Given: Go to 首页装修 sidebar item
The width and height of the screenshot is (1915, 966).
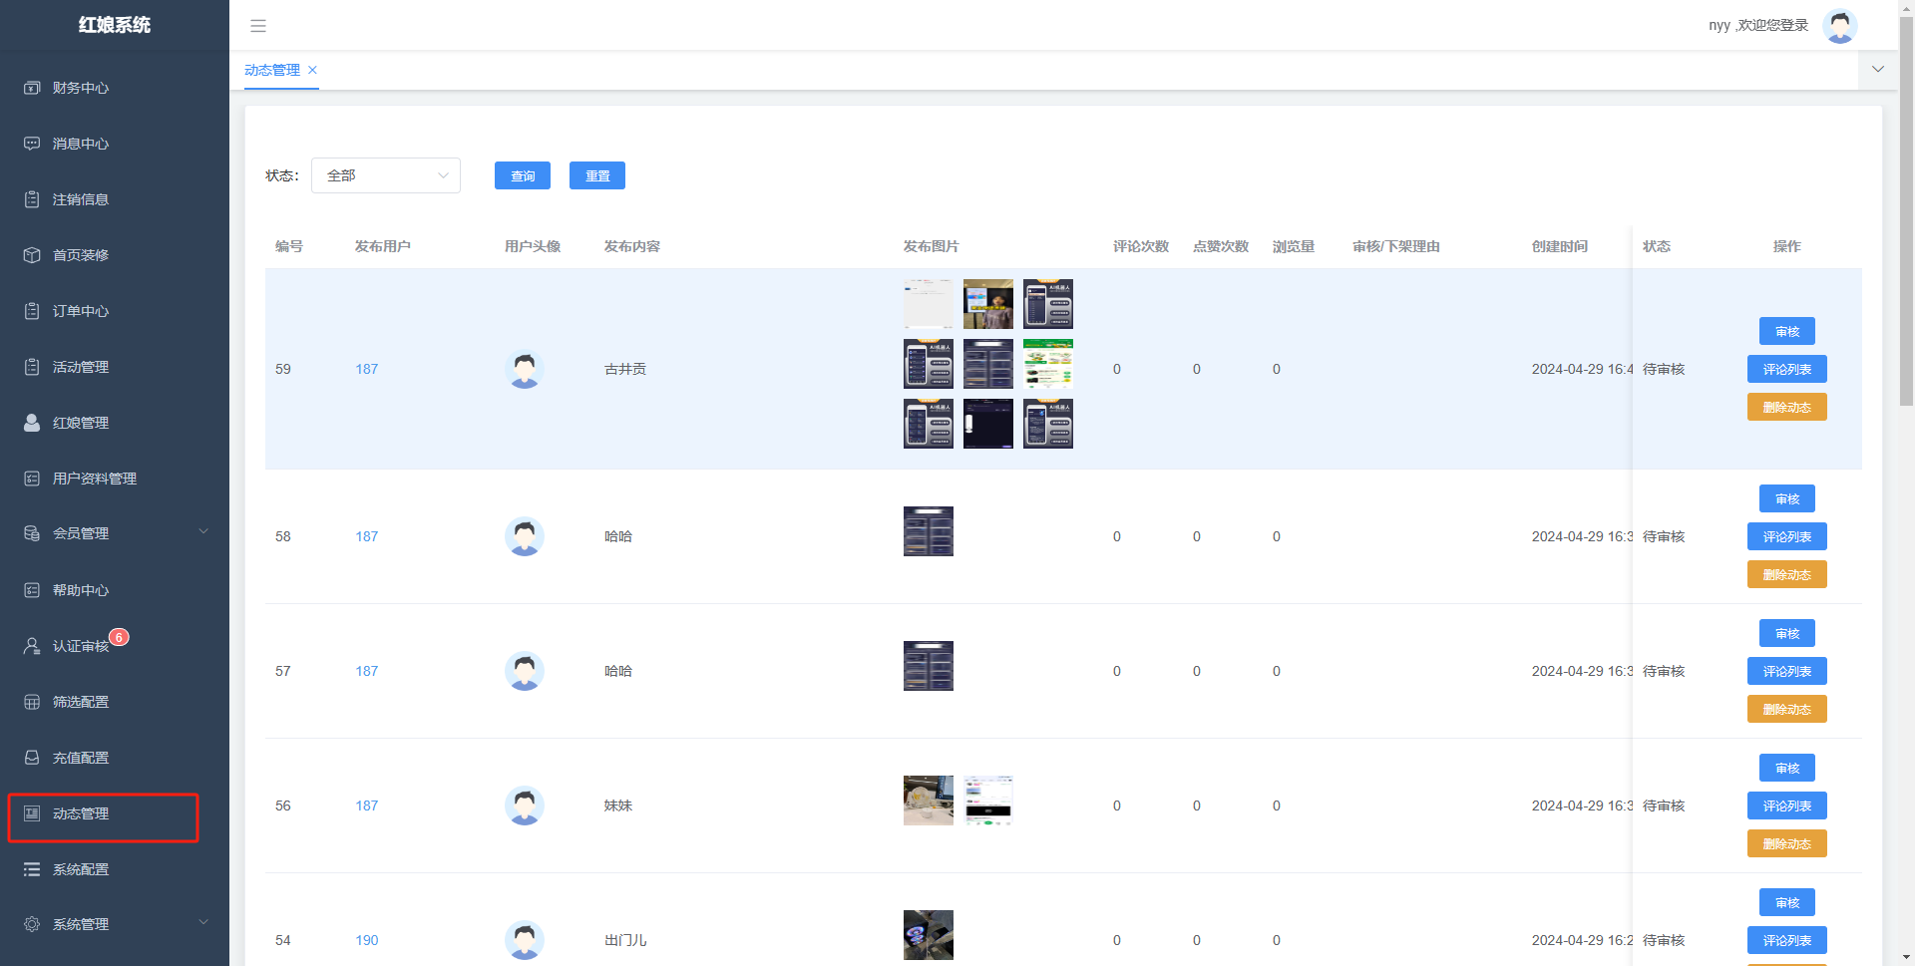Looking at the screenshot, I should [81, 255].
